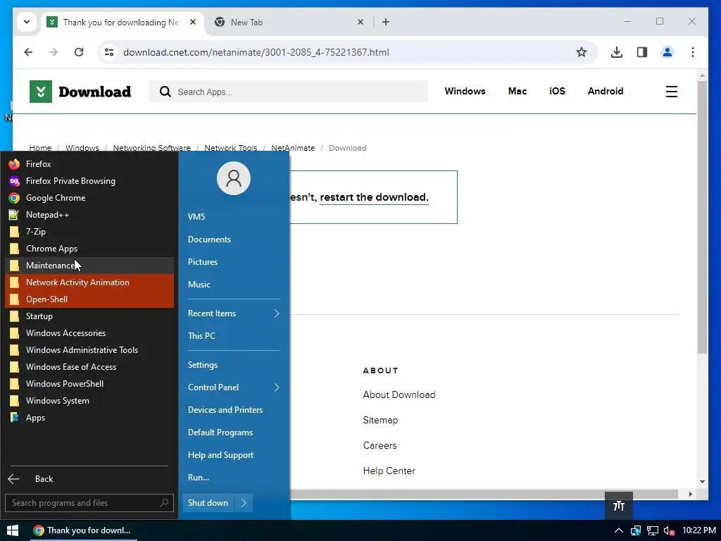This screenshot has height=541, width=721.
Task: Go back in Chrome
Action: (x=28, y=52)
